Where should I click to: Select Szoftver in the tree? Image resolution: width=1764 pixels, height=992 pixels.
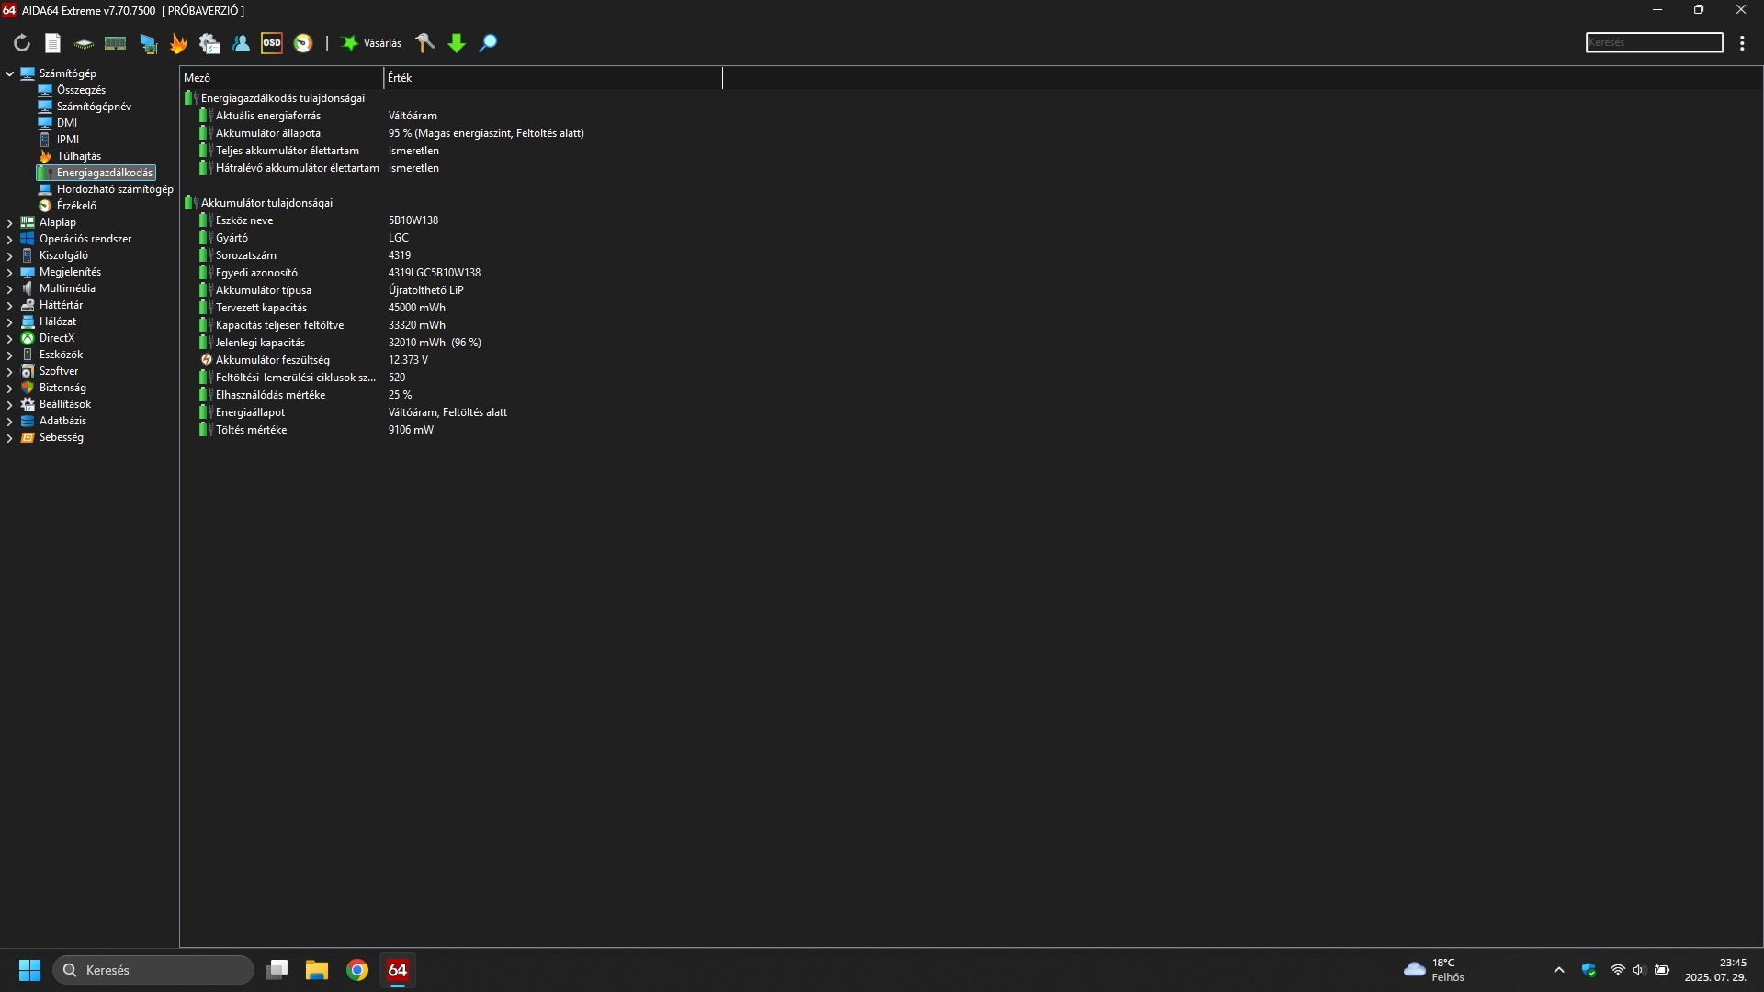(58, 371)
